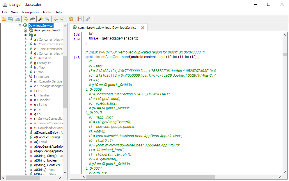Expand the inner class a node
The height and width of the screenshot is (181, 289).
pyautogui.click(x=25, y=35)
